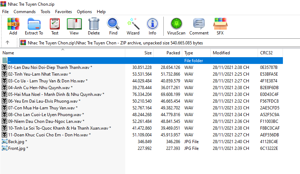Click the file icon of 05-Hai Mua Noel
The image size is (300, 174).
pos(4,94)
